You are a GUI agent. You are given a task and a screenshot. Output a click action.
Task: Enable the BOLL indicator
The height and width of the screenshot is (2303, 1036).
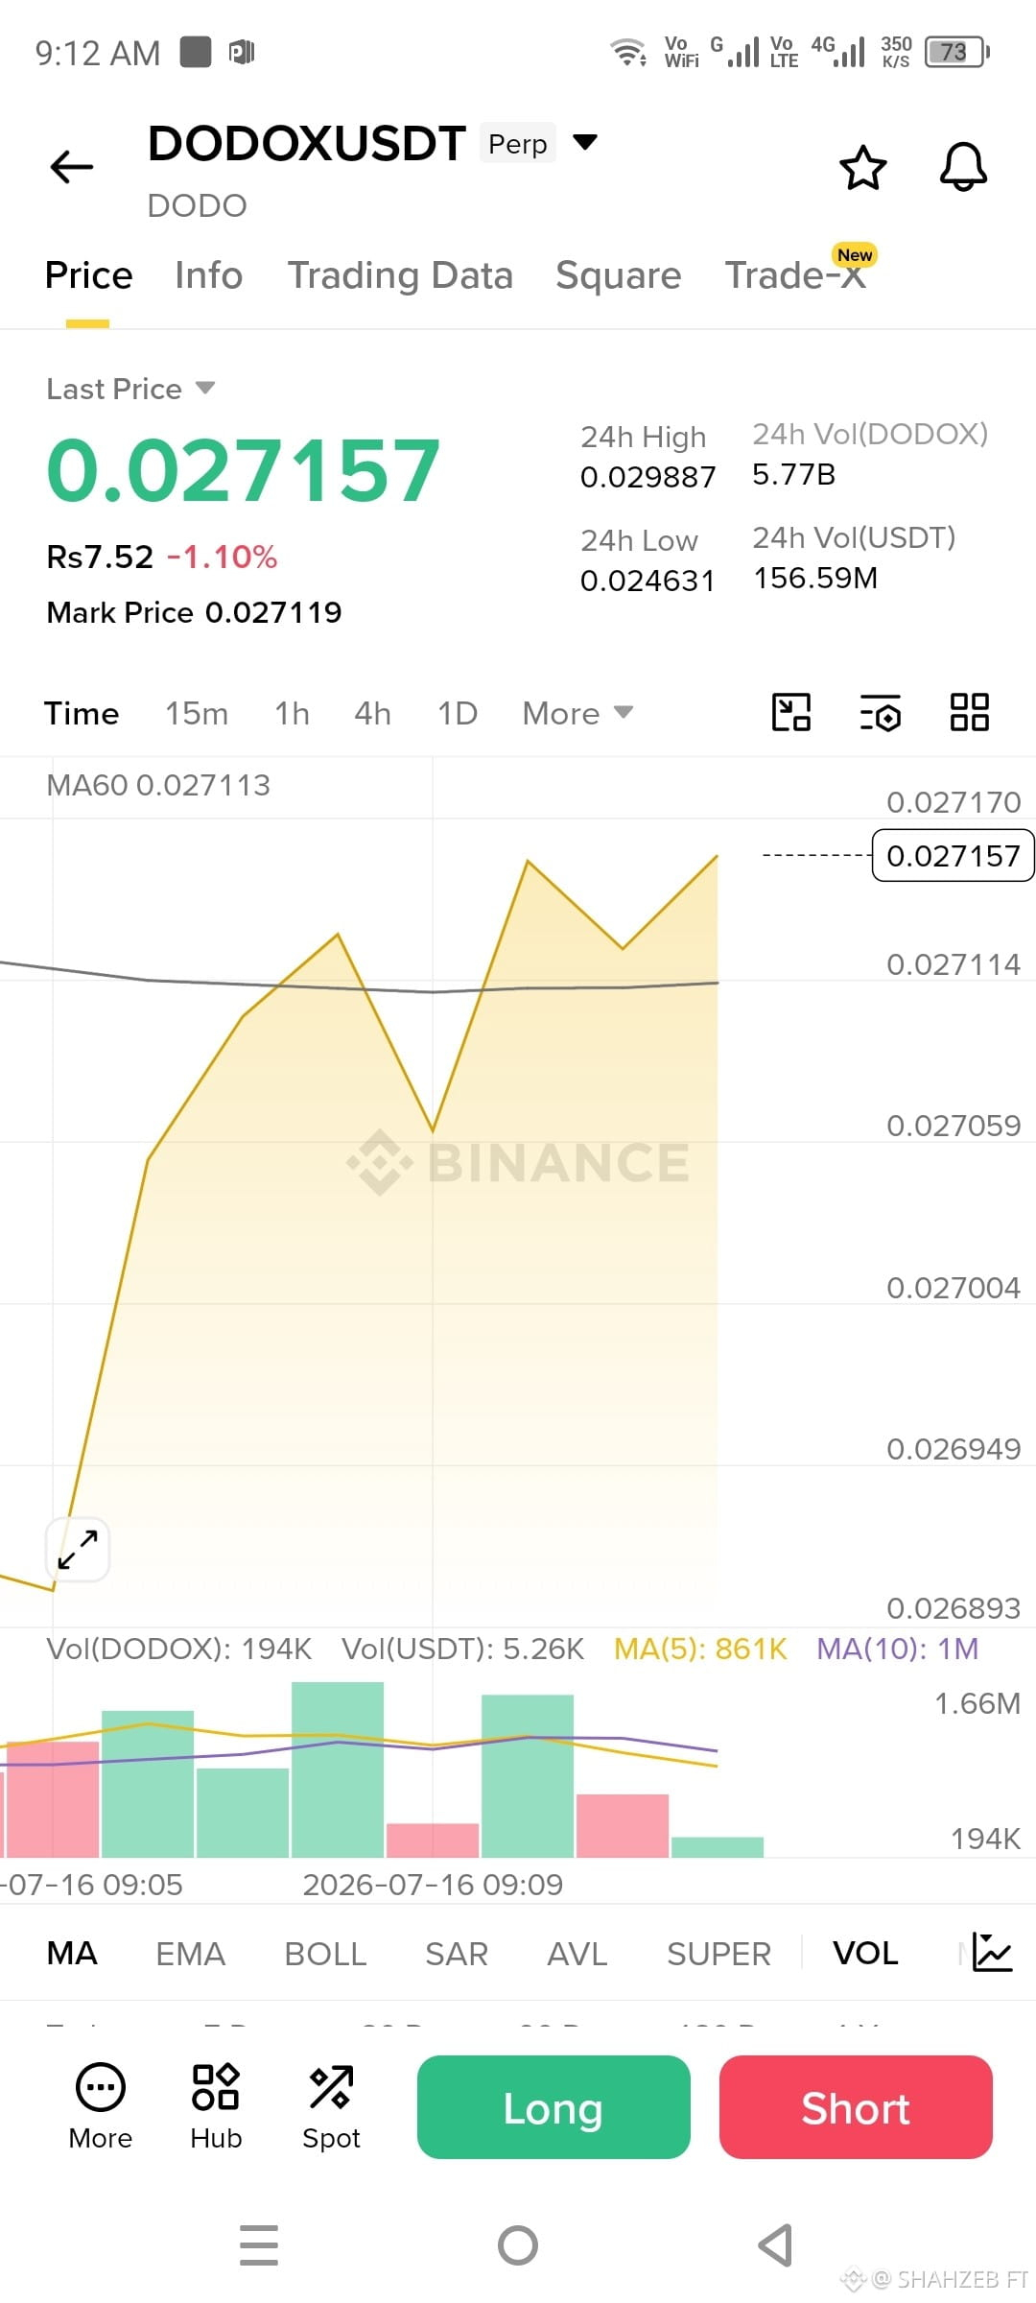click(x=325, y=1953)
